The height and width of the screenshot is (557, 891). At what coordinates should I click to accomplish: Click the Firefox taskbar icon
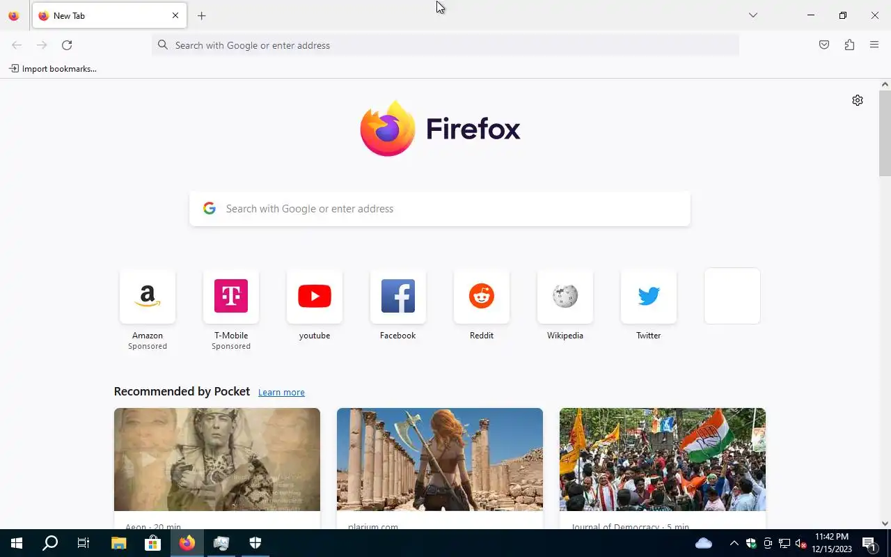click(x=187, y=543)
